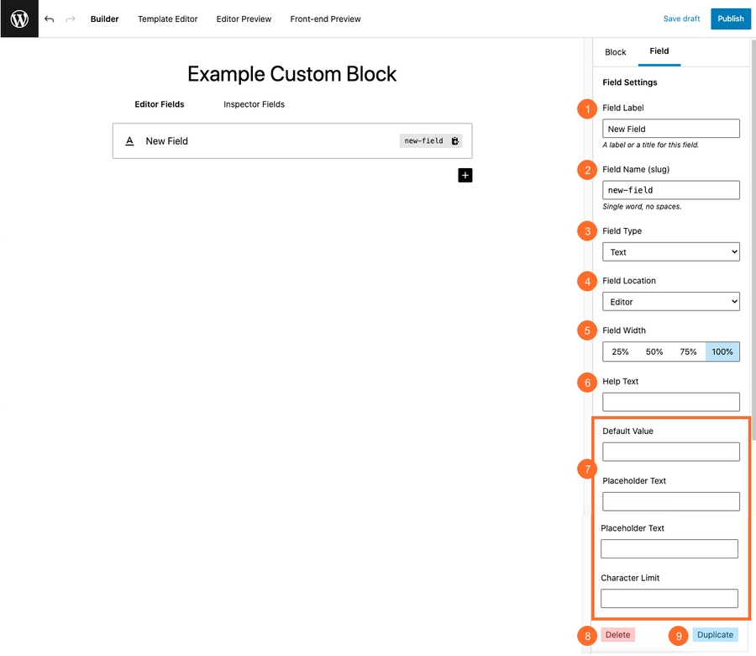Click the Redo arrow icon

tap(69, 19)
